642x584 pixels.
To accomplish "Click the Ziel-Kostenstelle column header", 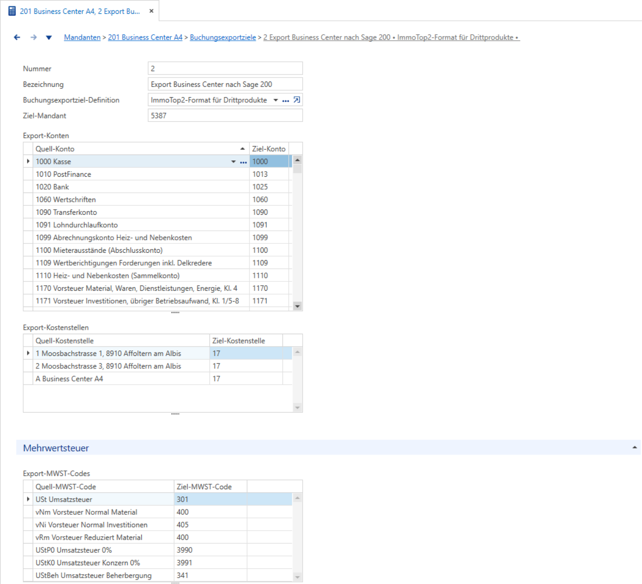I will pyautogui.click(x=246, y=341).
